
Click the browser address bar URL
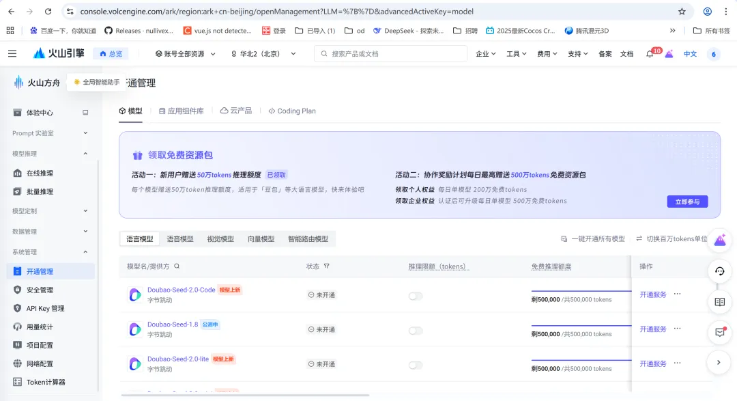point(276,12)
